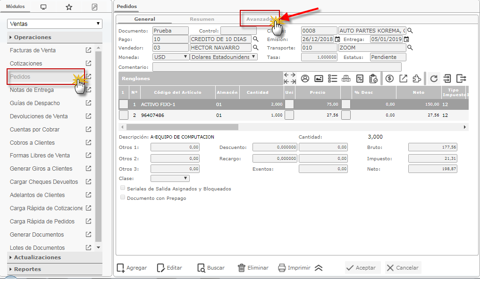Click the search magnifier next to Cliente field

point(410,31)
